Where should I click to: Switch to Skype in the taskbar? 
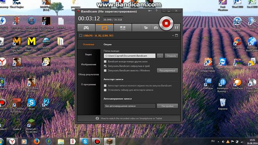click(85, 141)
